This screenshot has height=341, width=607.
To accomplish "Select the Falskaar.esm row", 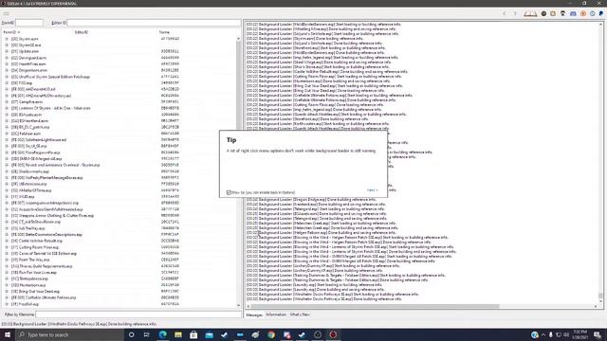I will pyautogui.click(x=120, y=134).
